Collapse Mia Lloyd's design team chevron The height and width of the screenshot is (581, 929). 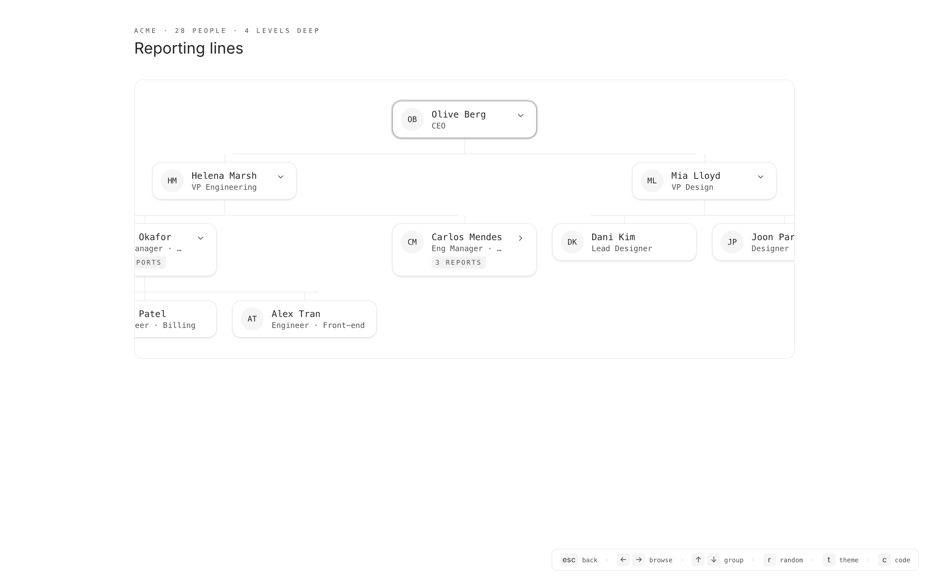click(761, 177)
